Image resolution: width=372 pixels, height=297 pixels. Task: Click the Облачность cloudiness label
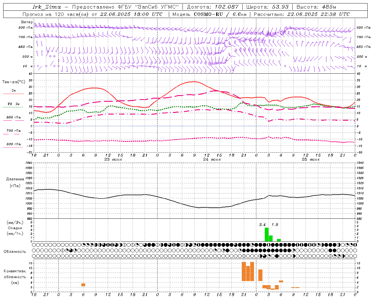tap(15, 252)
